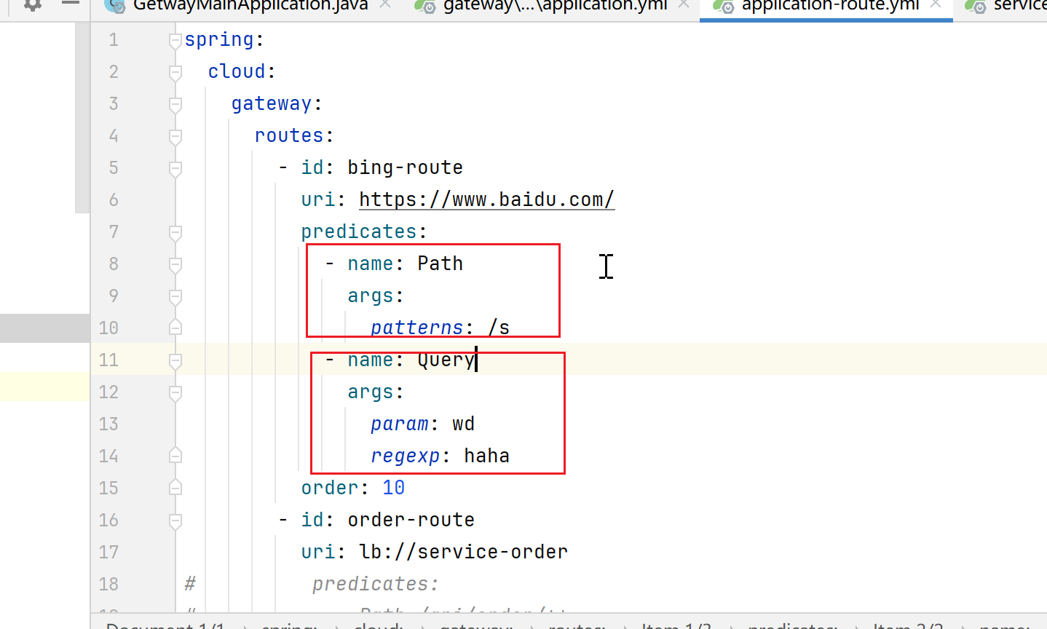Switch to the GetwayMainApplication.java tab
1047x629 pixels.
pyautogui.click(x=250, y=5)
